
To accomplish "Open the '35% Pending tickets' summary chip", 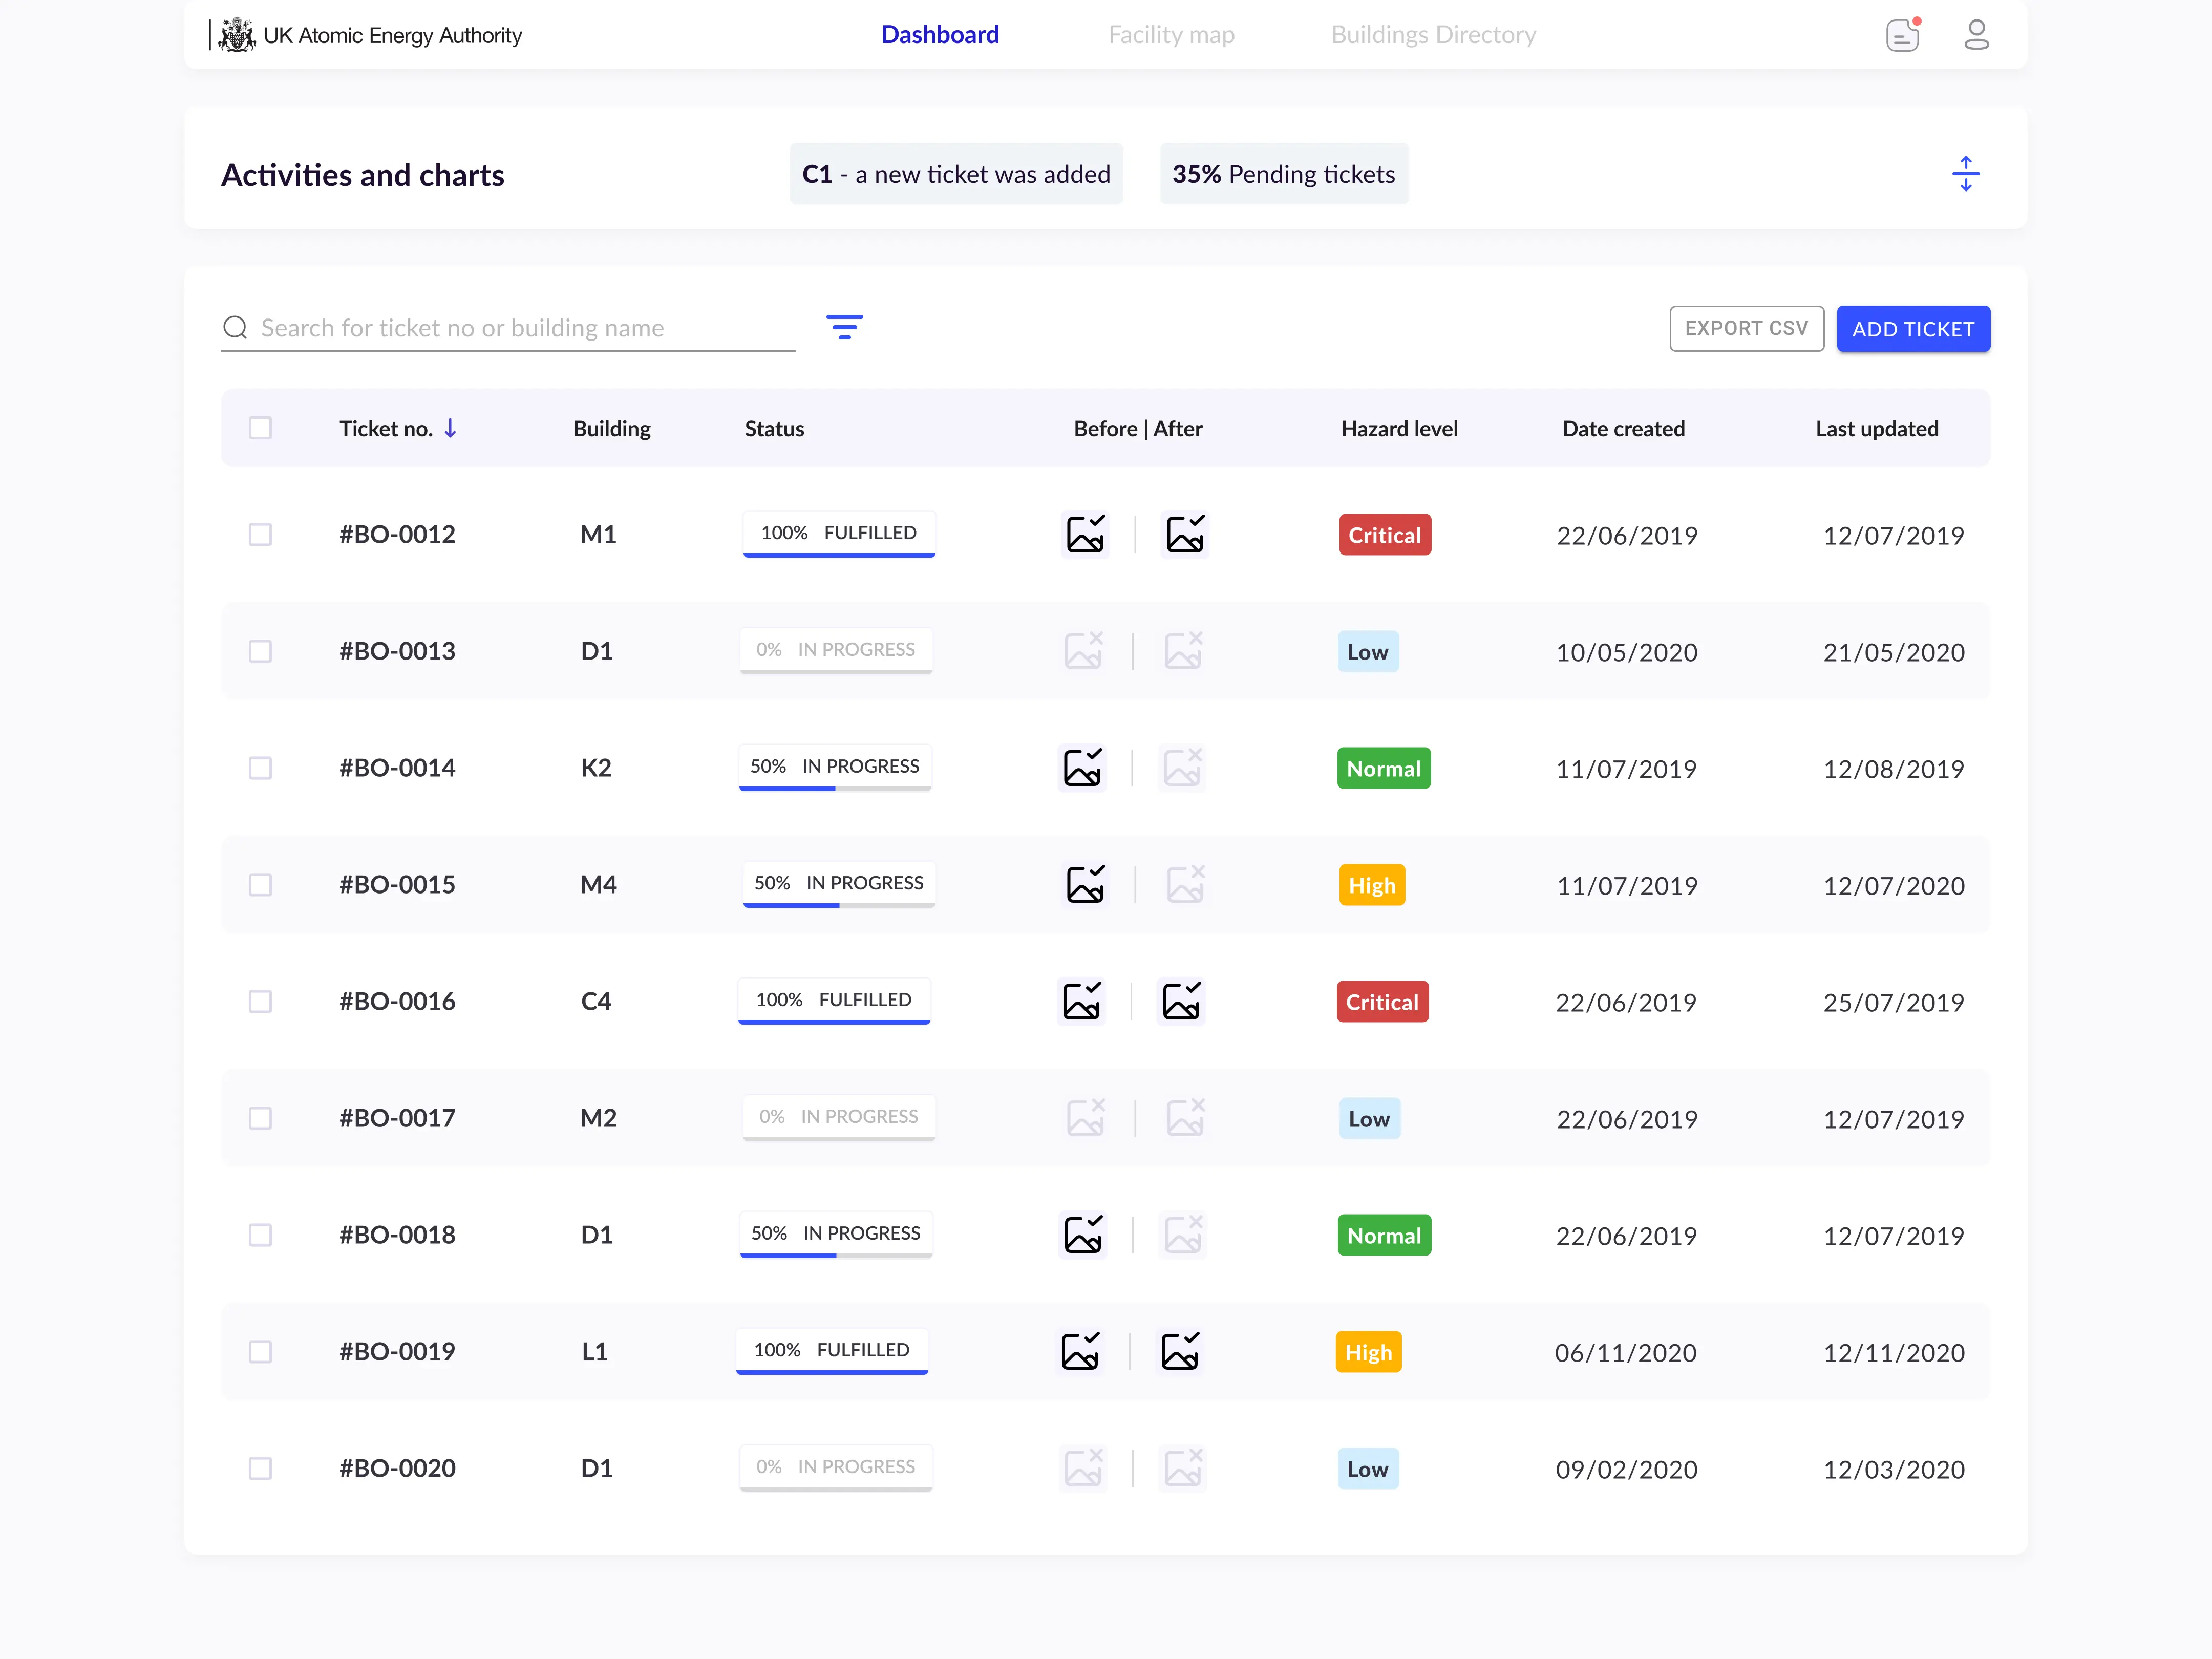I will pos(1284,173).
